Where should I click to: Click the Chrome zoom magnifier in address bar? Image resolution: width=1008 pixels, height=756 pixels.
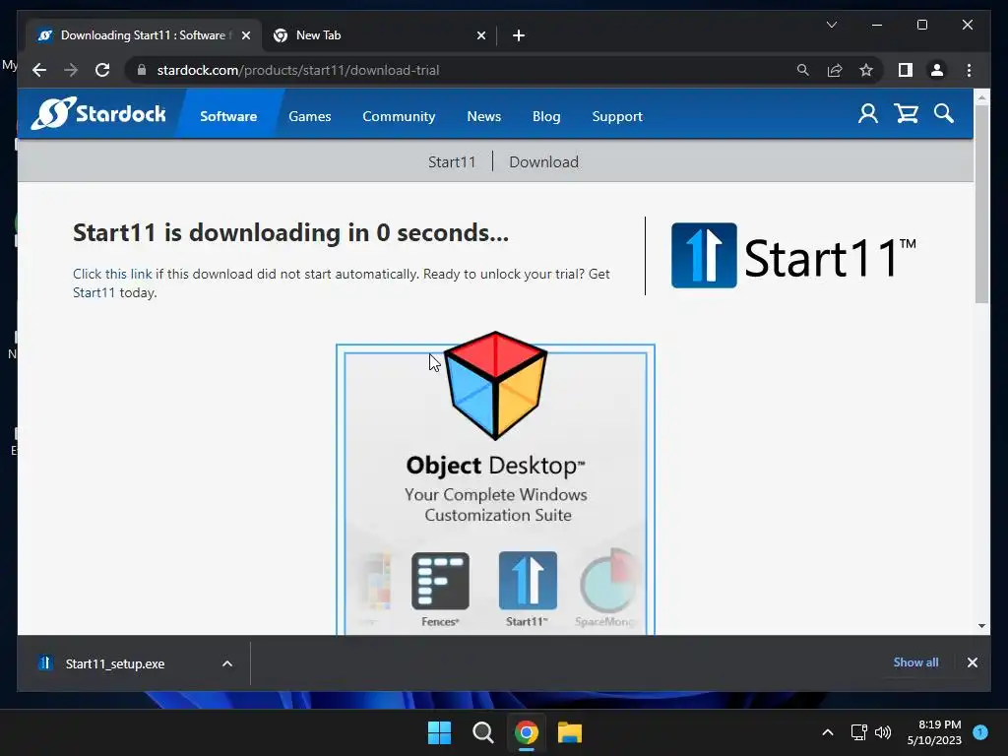click(x=802, y=70)
